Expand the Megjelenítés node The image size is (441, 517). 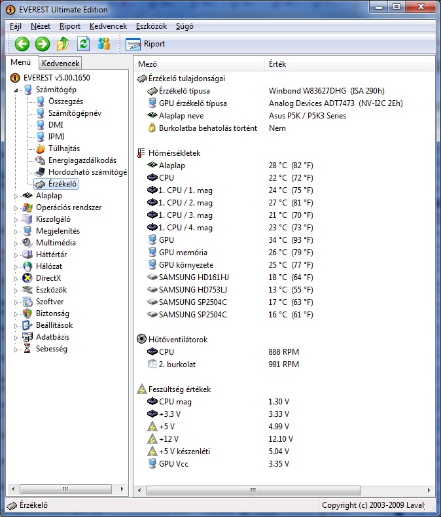click(x=16, y=232)
